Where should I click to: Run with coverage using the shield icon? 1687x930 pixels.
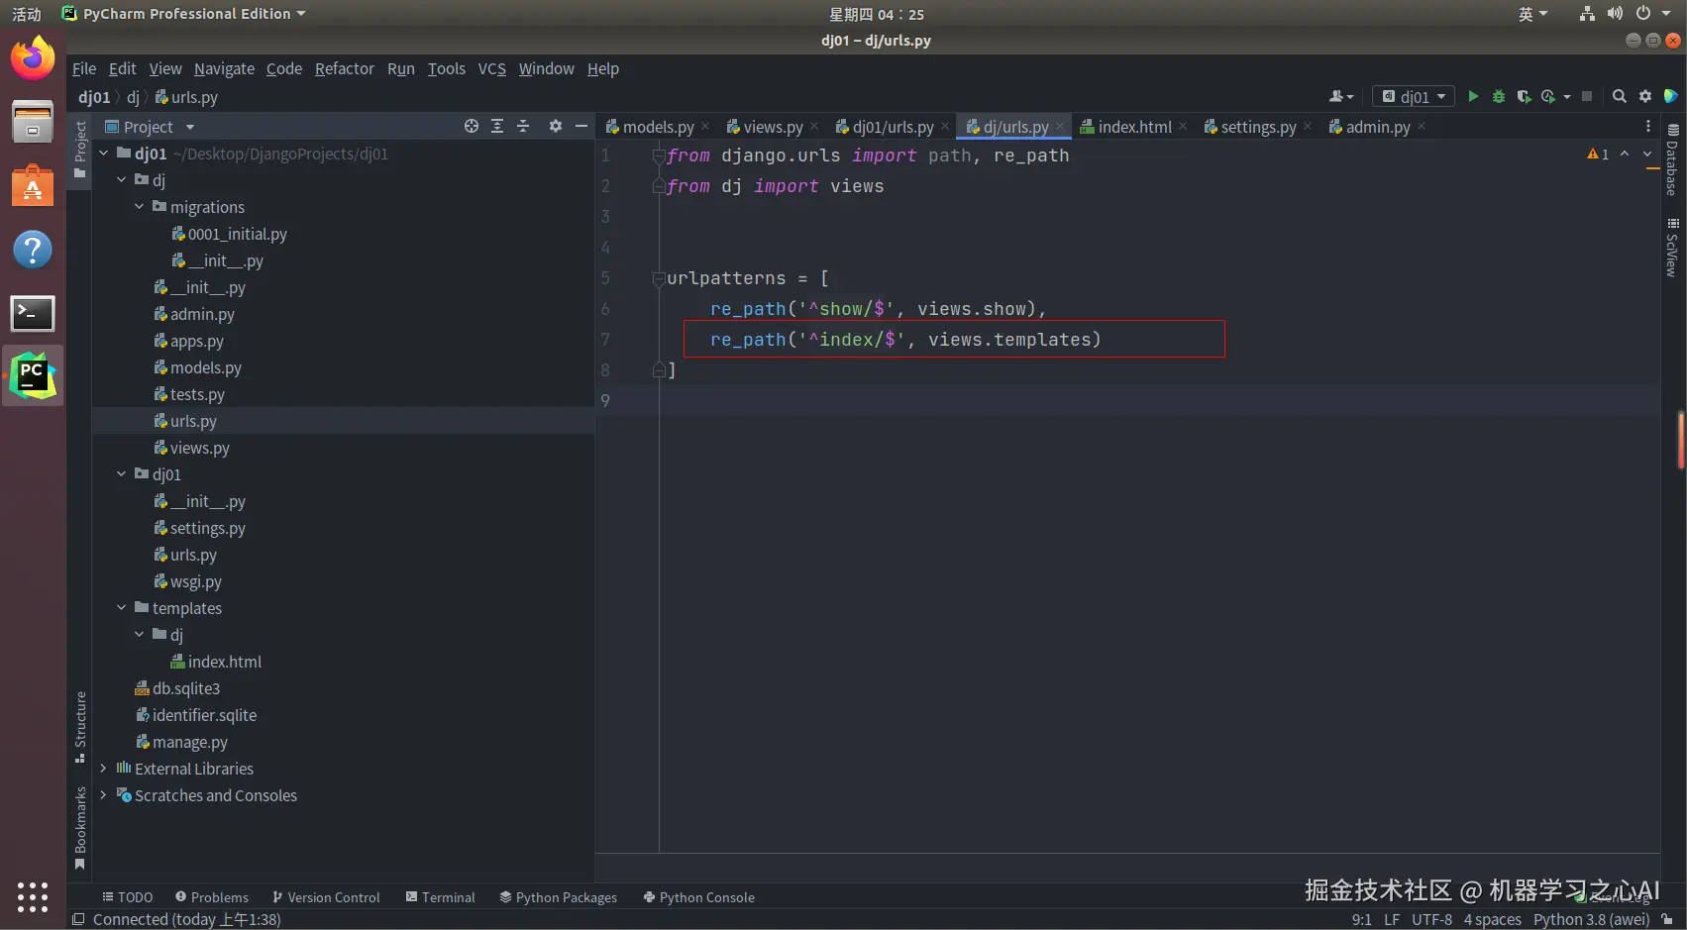click(1524, 96)
